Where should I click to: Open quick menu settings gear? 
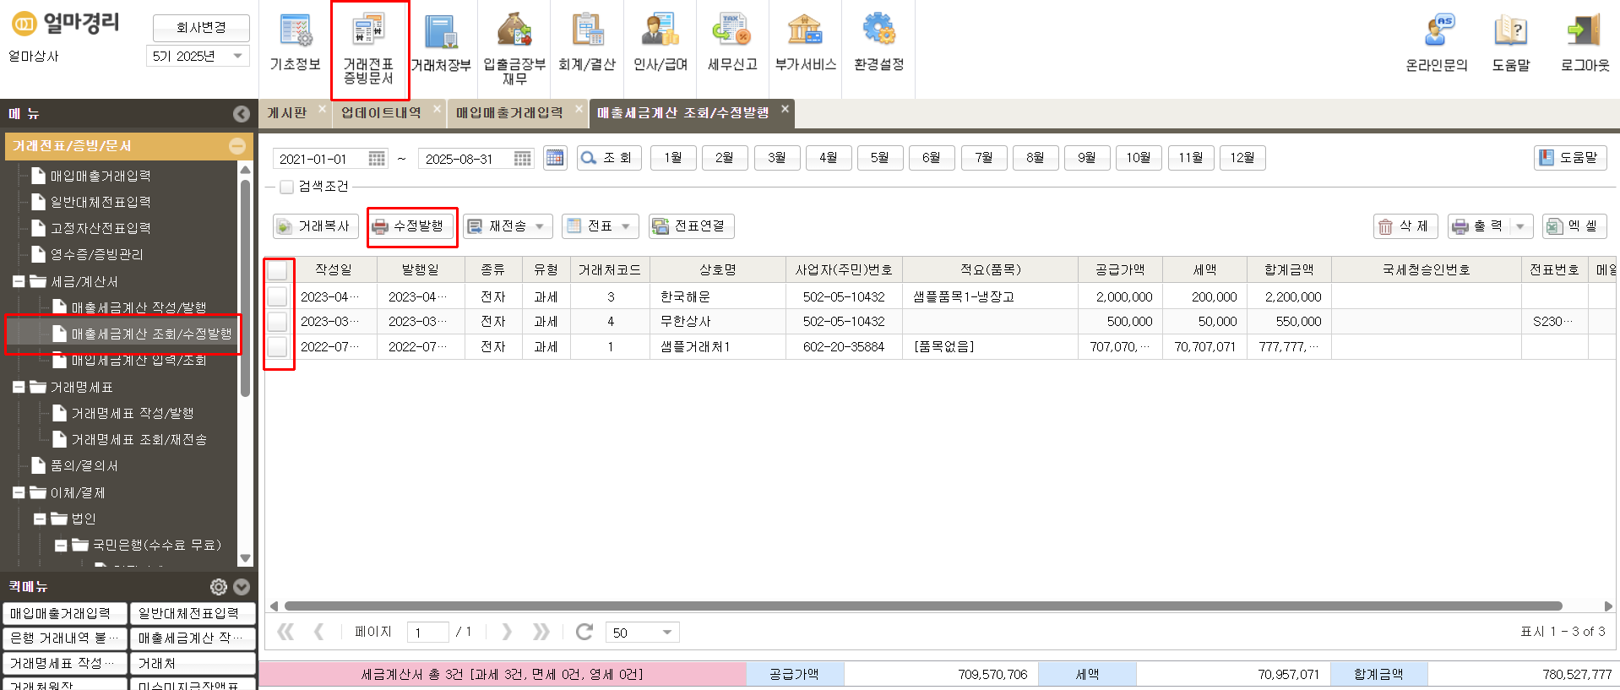(x=219, y=587)
